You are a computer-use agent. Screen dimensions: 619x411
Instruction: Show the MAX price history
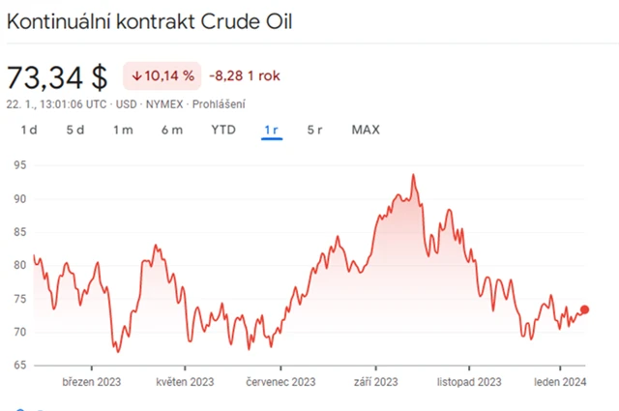366,130
